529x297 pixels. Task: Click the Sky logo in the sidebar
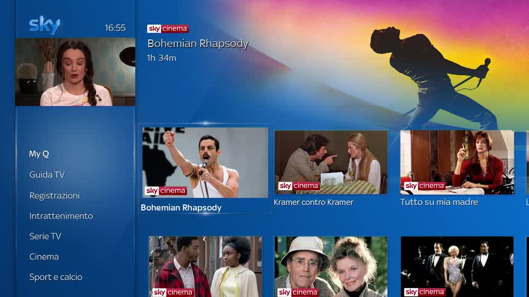click(x=44, y=25)
